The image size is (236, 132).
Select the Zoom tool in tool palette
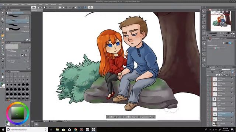click(3, 13)
